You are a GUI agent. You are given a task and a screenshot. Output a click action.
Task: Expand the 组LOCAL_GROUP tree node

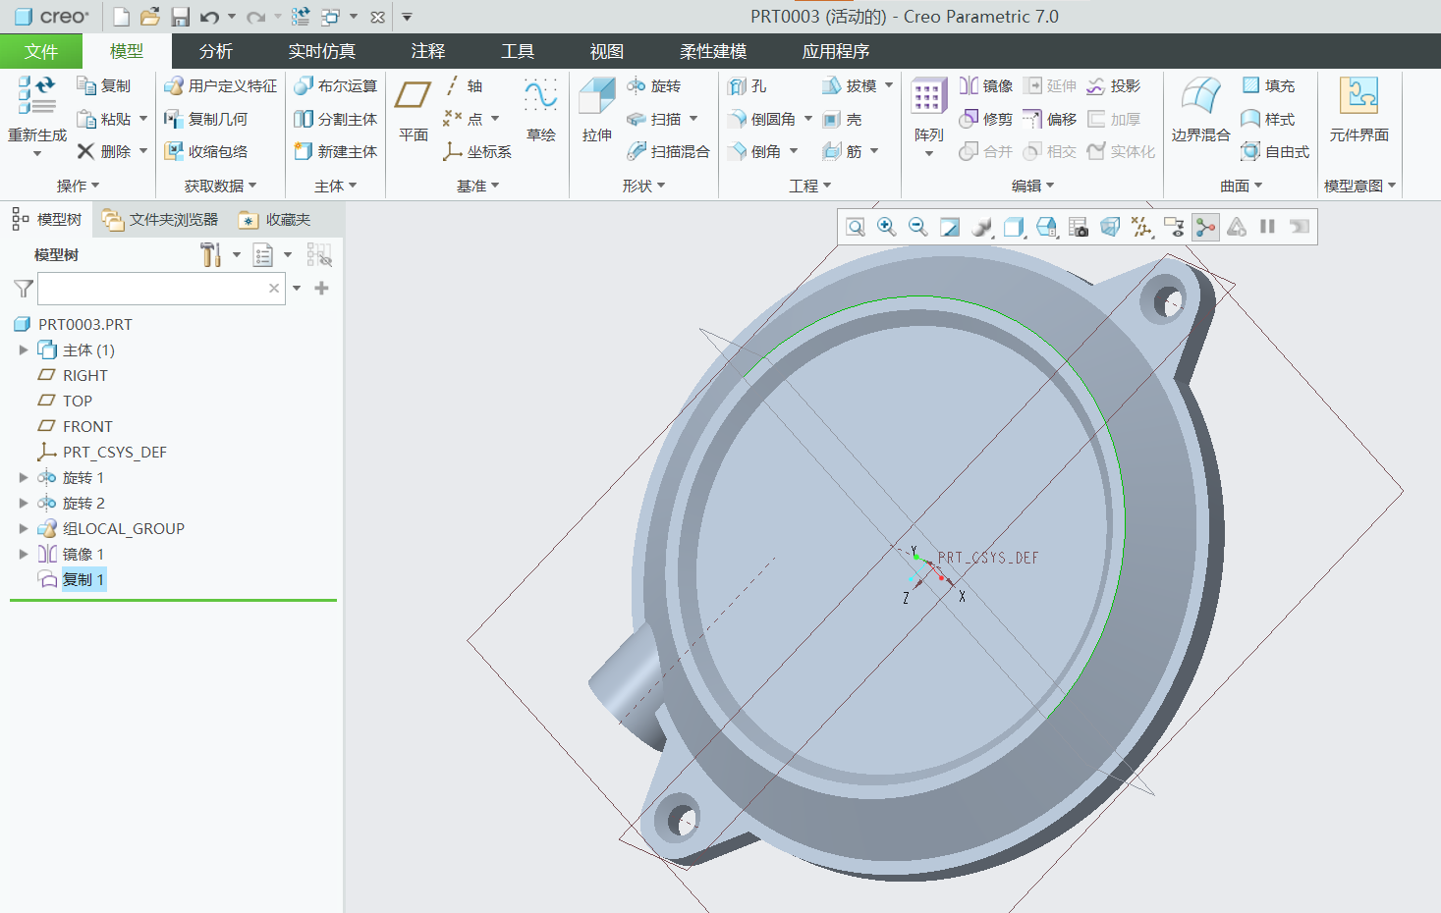pyautogui.click(x=24, y=528)
